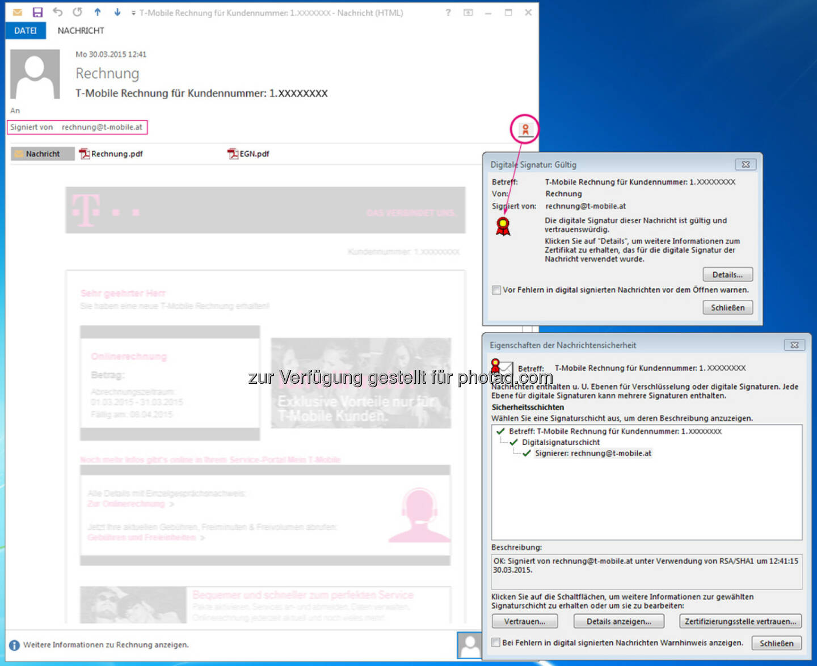Click the Zur Onlinerechnung link in email

126,504
